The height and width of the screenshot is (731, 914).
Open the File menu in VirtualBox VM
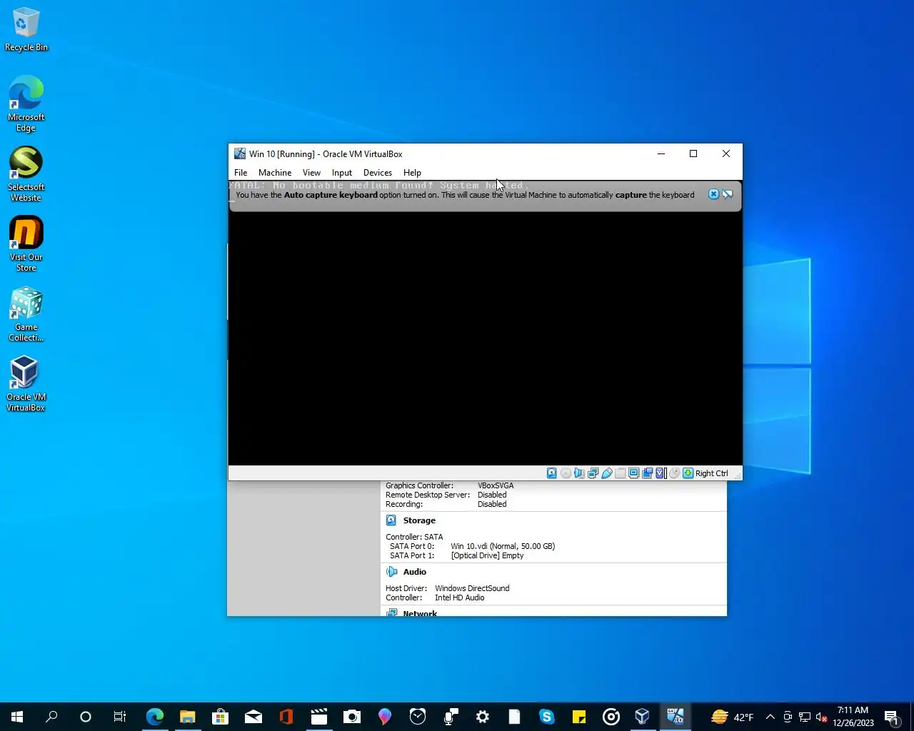click(241, 173)
